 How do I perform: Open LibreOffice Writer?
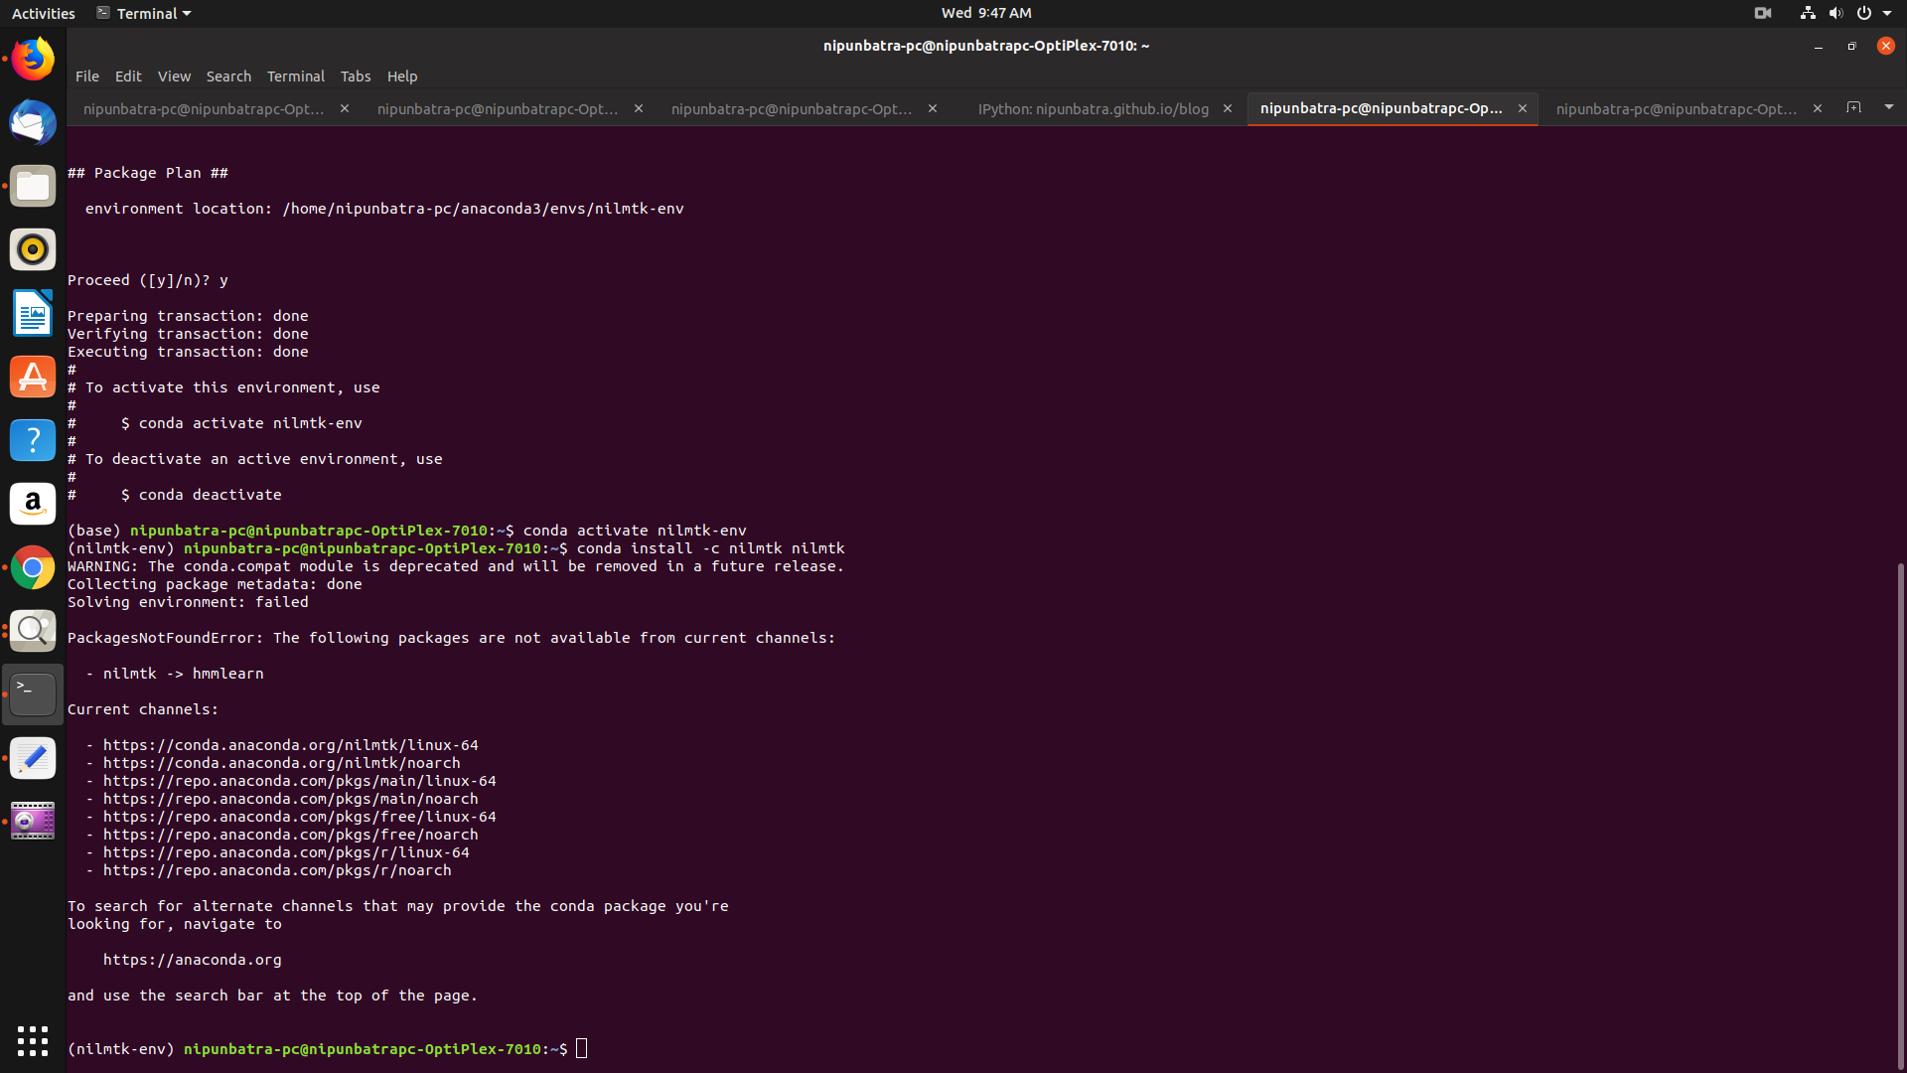click(33, 313)
